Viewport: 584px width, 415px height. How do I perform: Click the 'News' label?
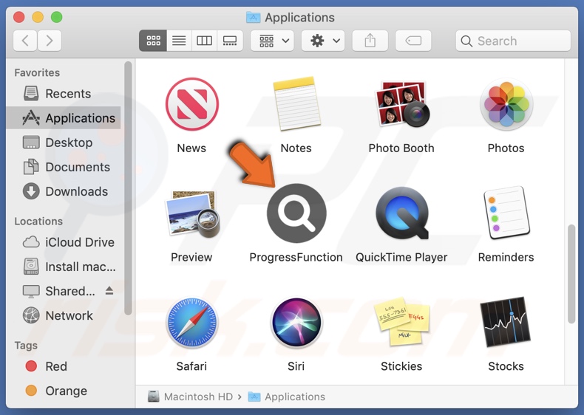(191, 148)
